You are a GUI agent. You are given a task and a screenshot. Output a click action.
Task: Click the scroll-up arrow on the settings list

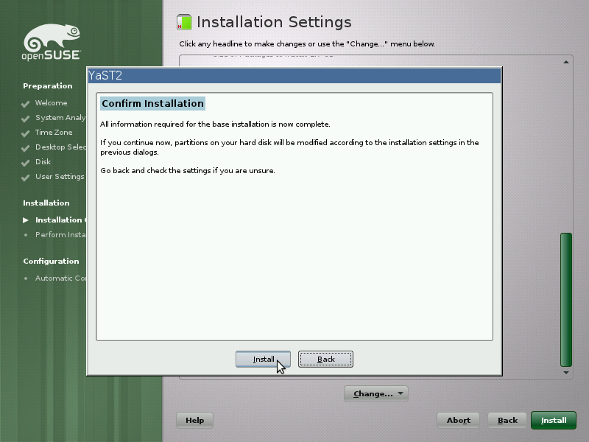(x=565, y=61)
